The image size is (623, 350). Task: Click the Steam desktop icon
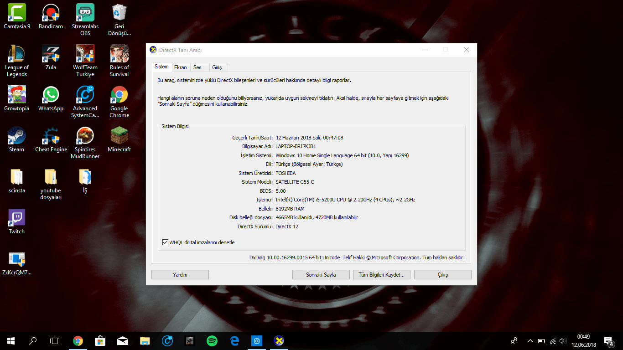coord(17,139)
